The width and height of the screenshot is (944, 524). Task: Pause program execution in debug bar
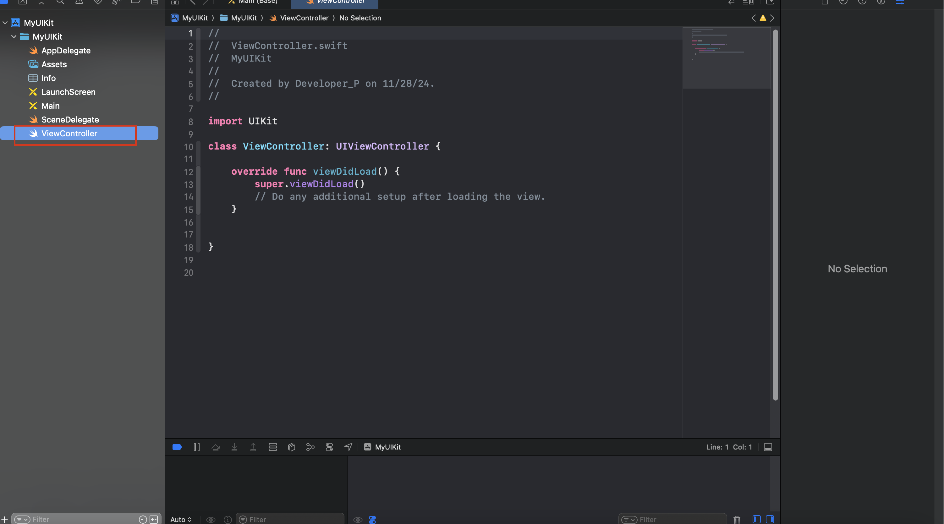tap(196, 447)
